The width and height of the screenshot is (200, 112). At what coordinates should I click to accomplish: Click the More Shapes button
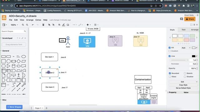[x=14, y=107]
